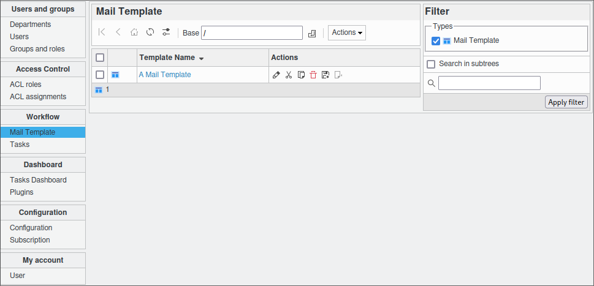This screenshot has width=594, height=286.
Task: Open Subscription page
Action: pyautogui.click(x=30, y=240)
